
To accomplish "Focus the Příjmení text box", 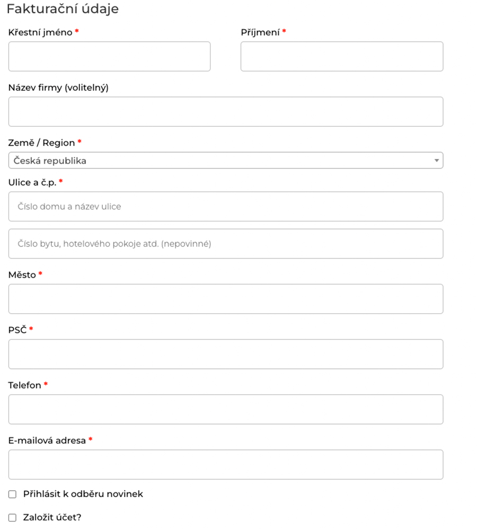I will pyautogui.click(x=342, y=57).
